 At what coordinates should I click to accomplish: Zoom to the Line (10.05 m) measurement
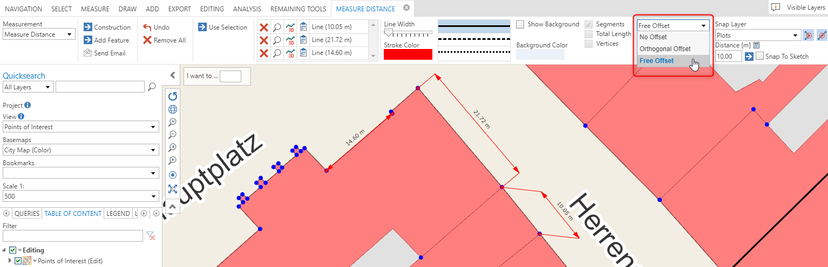(x=277, y=27)
